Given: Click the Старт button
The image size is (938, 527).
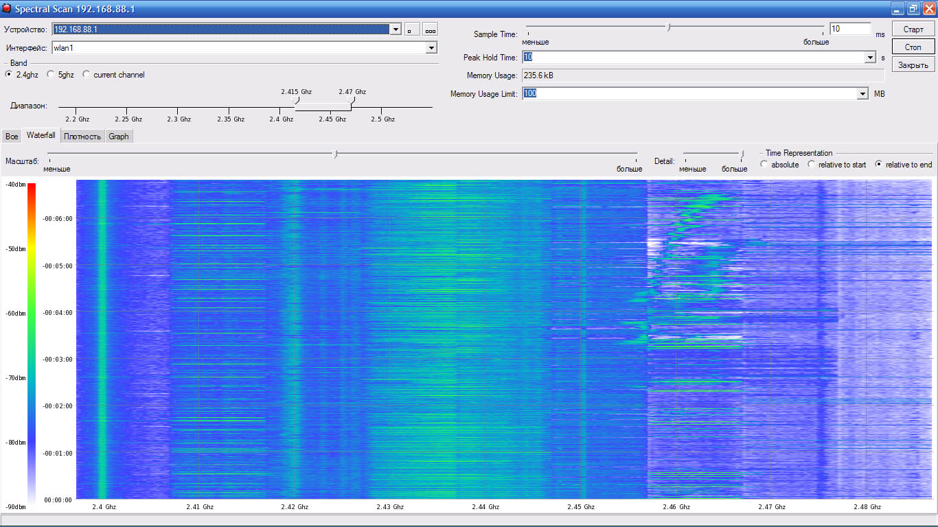Looking at the screenshot, I should [913, 30].
